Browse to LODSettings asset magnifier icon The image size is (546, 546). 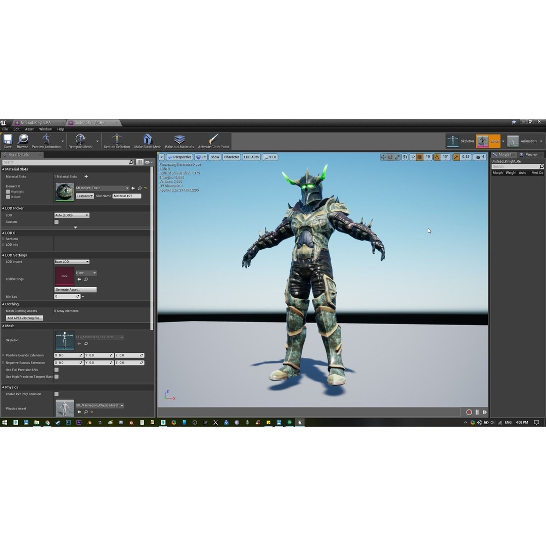(86, 279)
